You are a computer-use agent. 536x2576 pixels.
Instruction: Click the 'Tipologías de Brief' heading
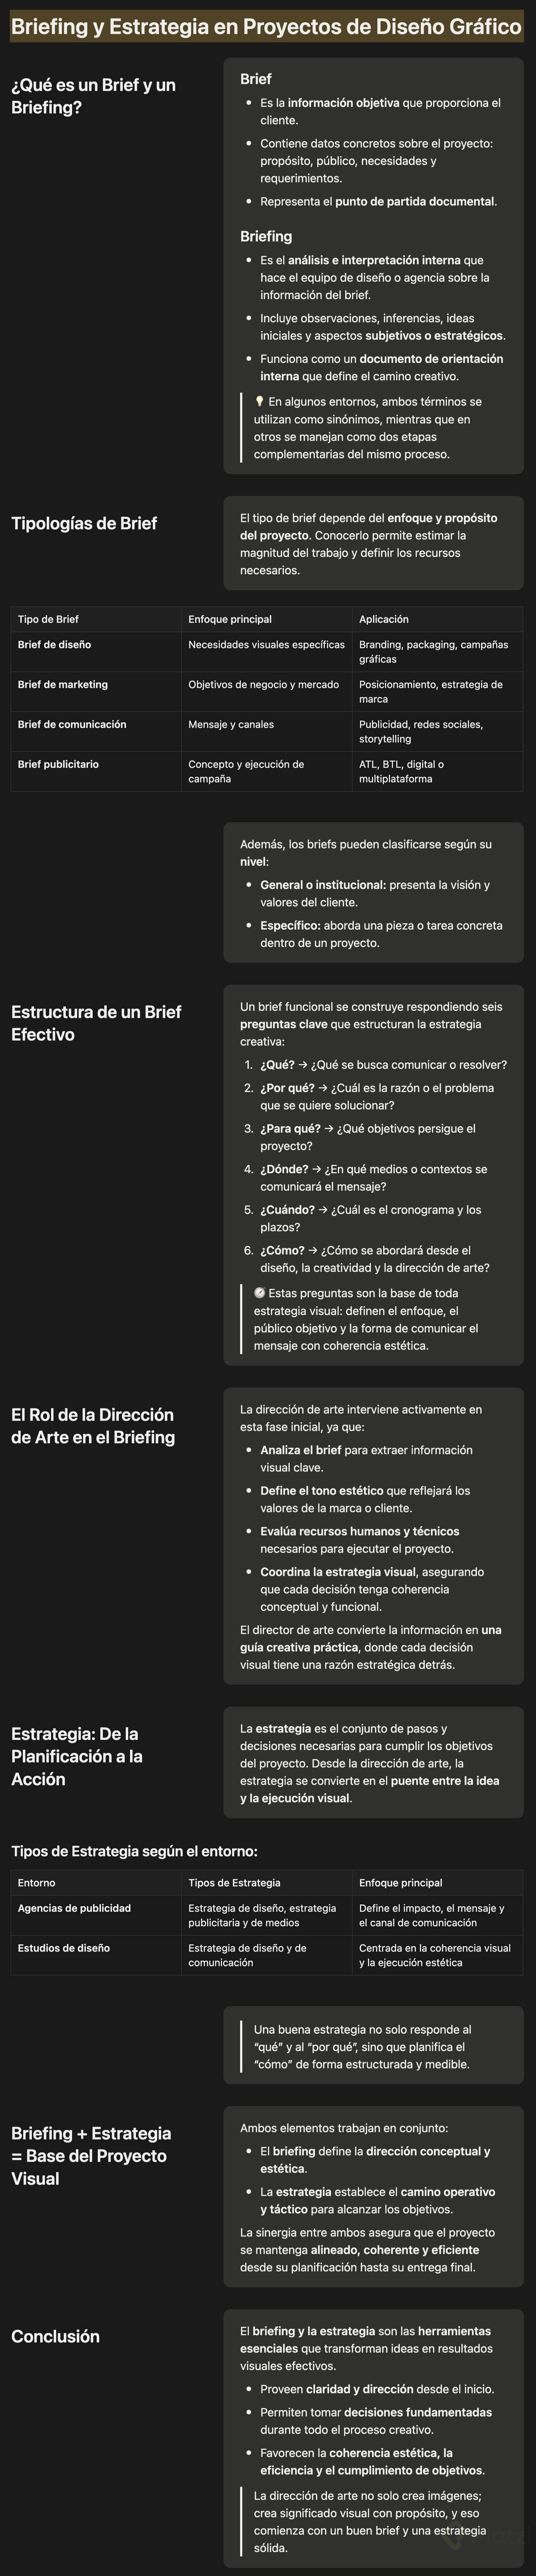point(84,523)
